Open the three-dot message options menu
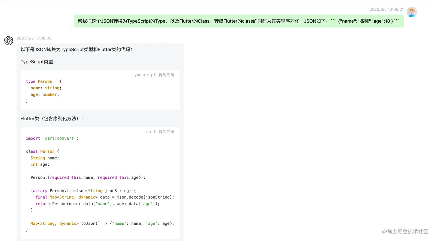This screenshot has height=241, width=435. (x=70, y=25)
